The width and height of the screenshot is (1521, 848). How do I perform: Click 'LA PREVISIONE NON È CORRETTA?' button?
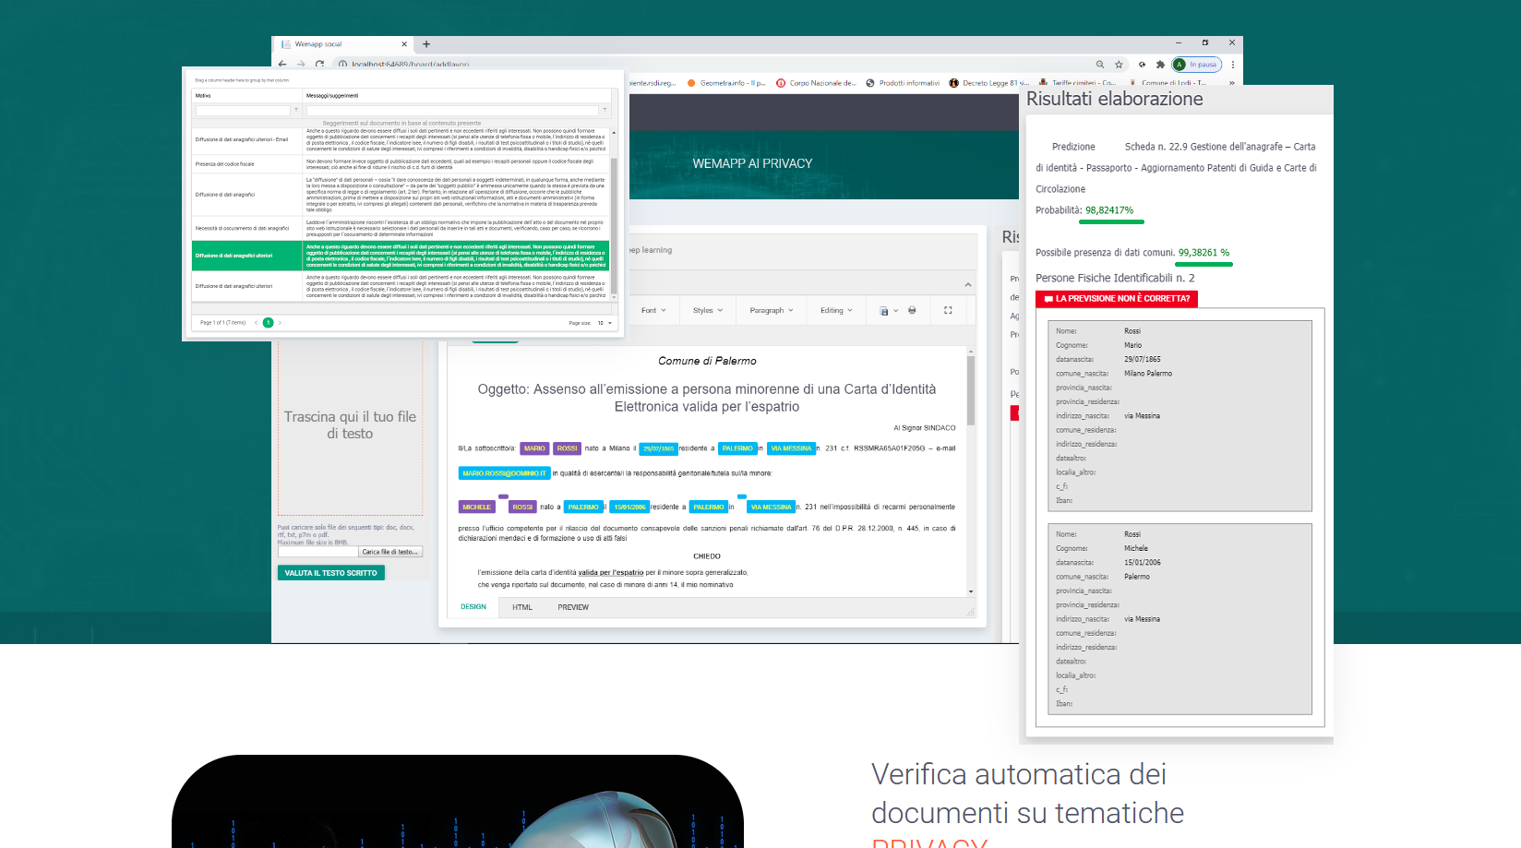click(x=1117, y=299)
